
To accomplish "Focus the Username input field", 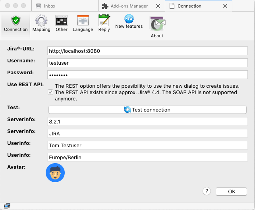I will (x=147, y=63).
